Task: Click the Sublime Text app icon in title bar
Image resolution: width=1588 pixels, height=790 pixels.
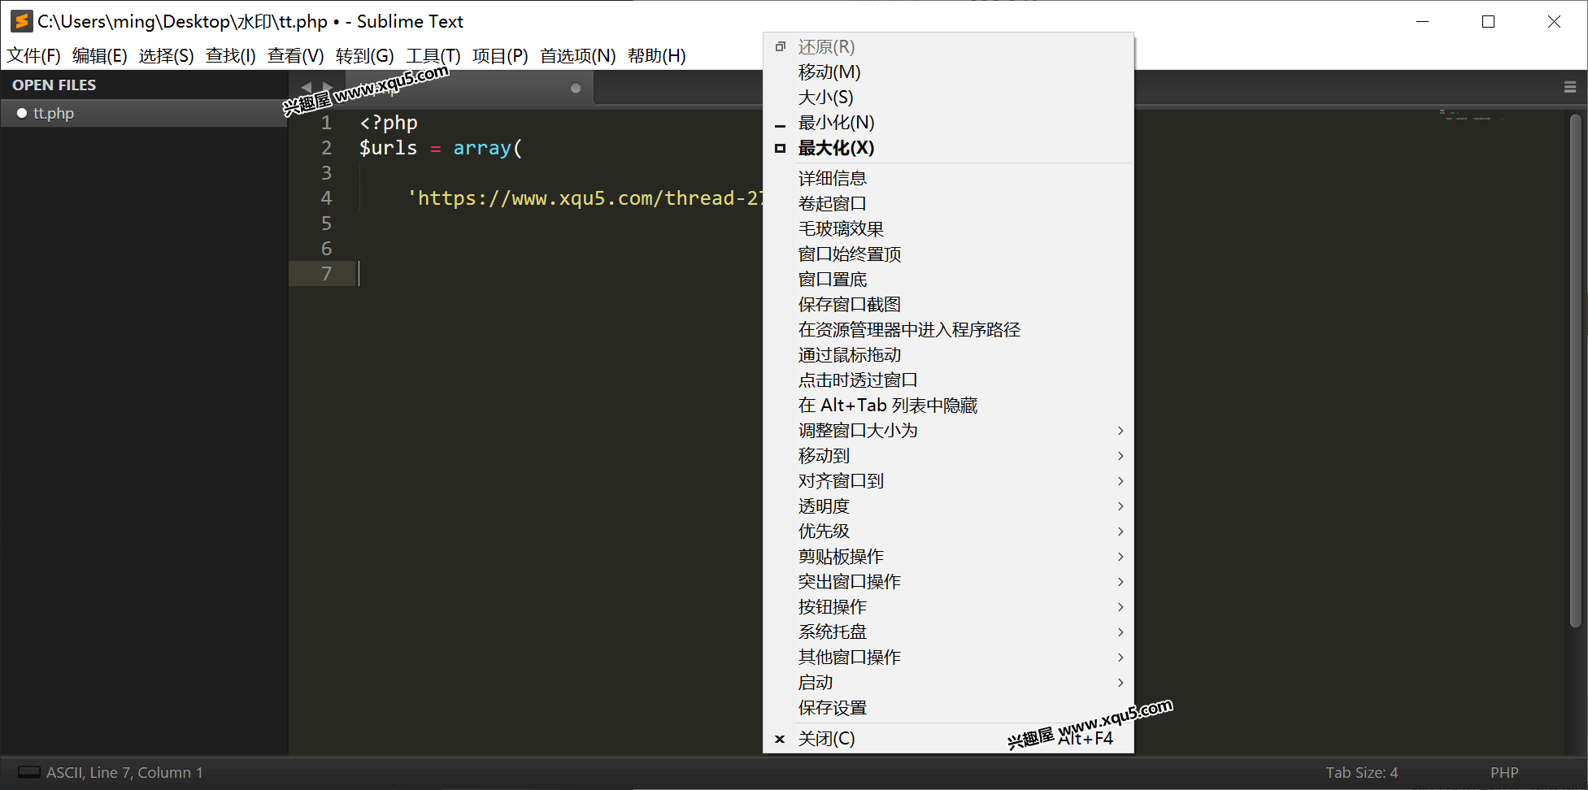Action: [21, 21]
